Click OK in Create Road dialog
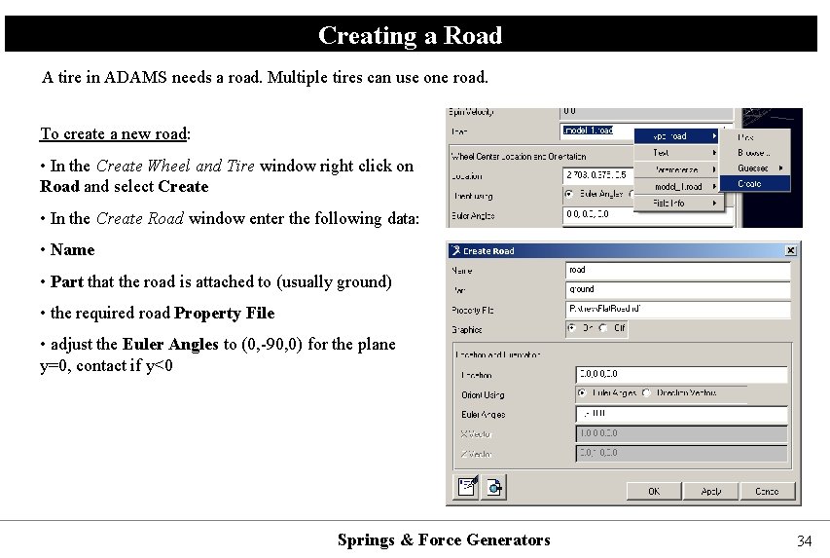Screen dimensions: 830x558 654,491
